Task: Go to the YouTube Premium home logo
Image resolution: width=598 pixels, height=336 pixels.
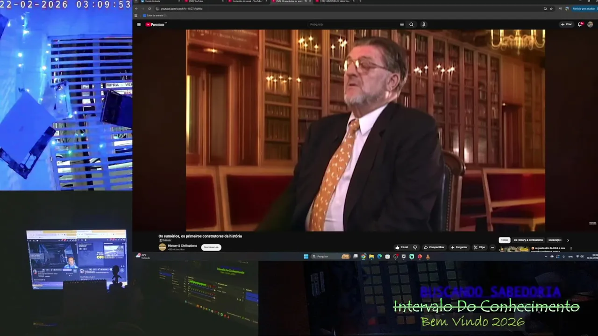Action: (156, 24)
